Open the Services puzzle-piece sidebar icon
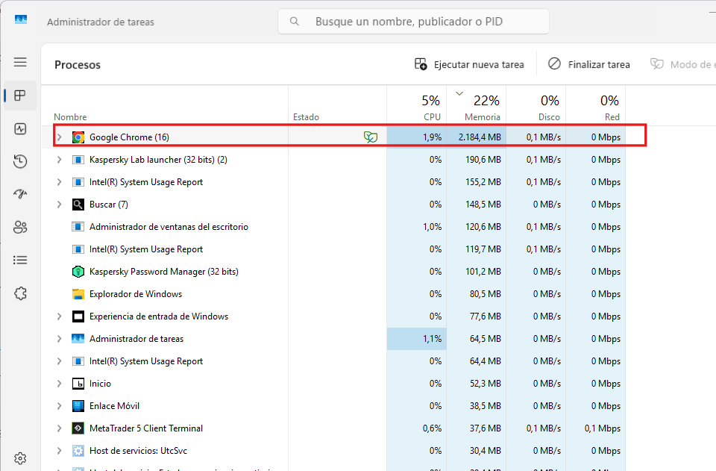The image size is (716, 471). (20, 293)
